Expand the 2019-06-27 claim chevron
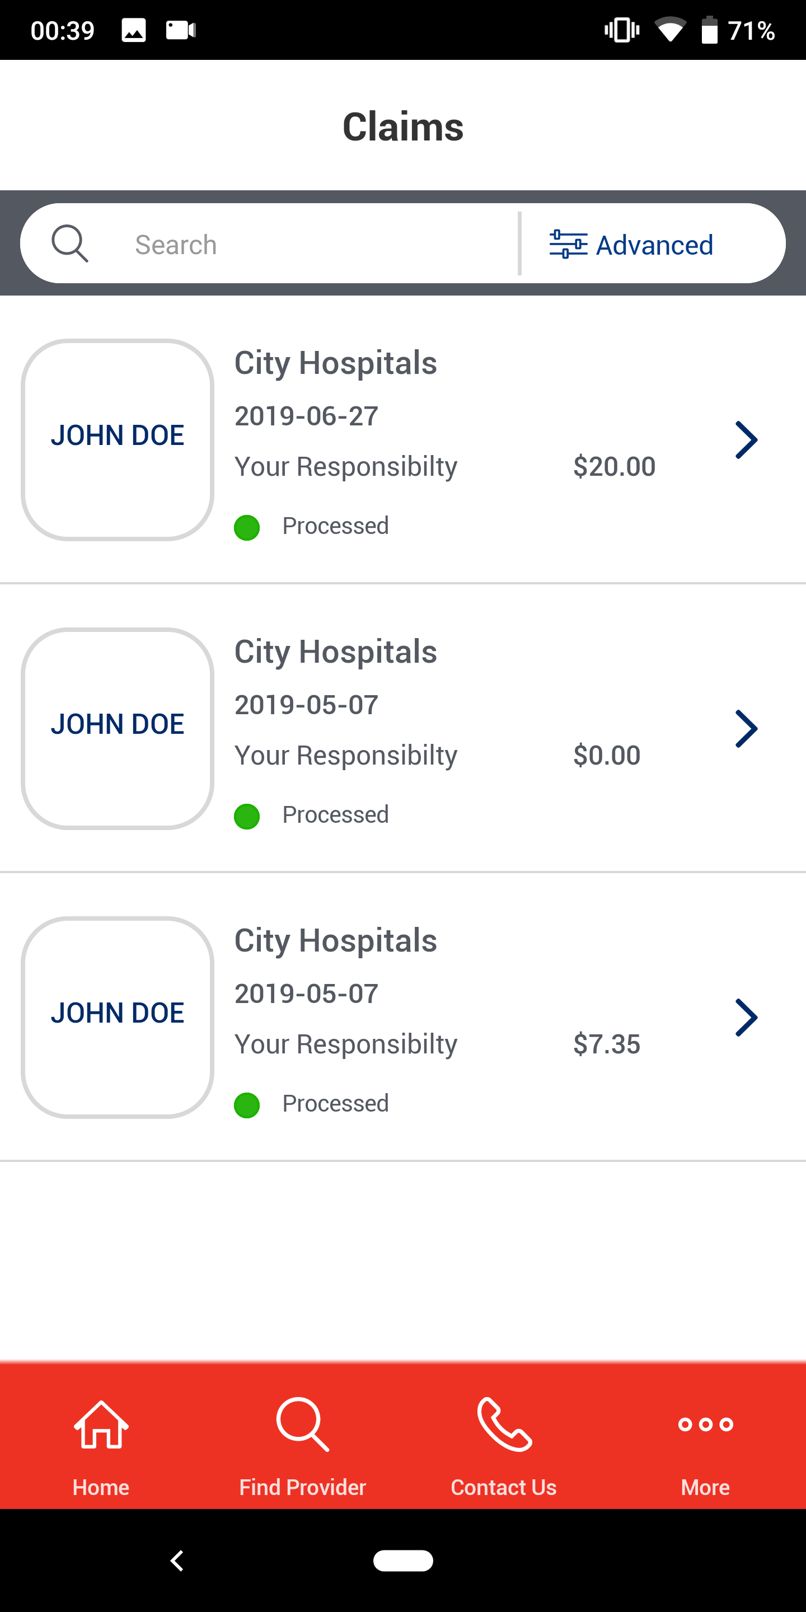Screen dimensions: 806x1612 coord(746,440)
